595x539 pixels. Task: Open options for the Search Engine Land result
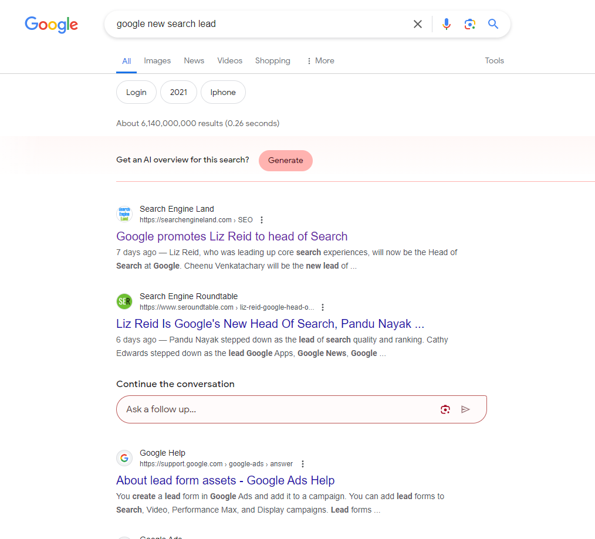(261, 219)
